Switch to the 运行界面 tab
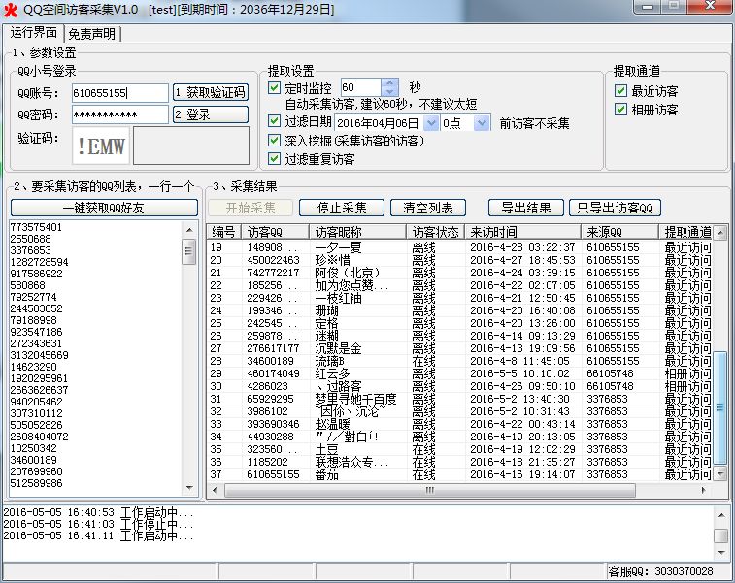The image size is (735, 583). pyautogui.click(x=33, y=33)
